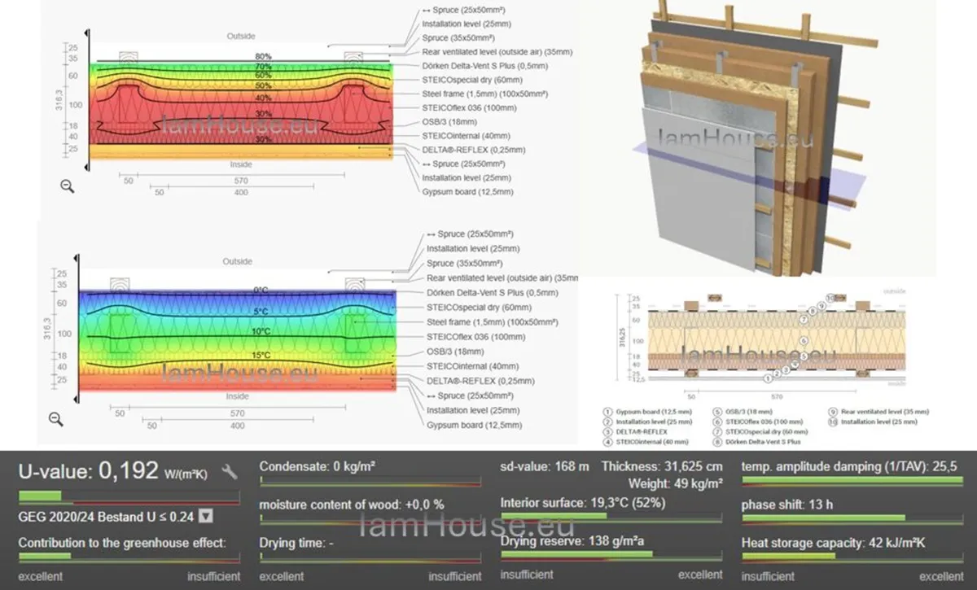
Task: Select circled marker 6 on the cross-section drawing
Action: point(804,341)
